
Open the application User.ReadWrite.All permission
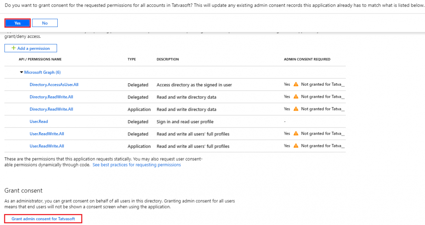point(47,146)
